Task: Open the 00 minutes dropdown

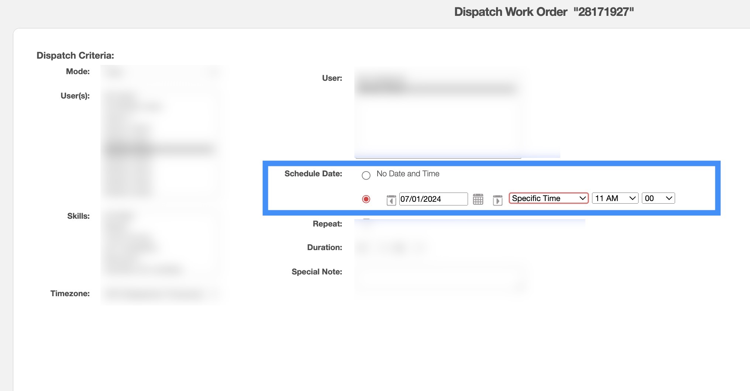Action: [658, 198]
